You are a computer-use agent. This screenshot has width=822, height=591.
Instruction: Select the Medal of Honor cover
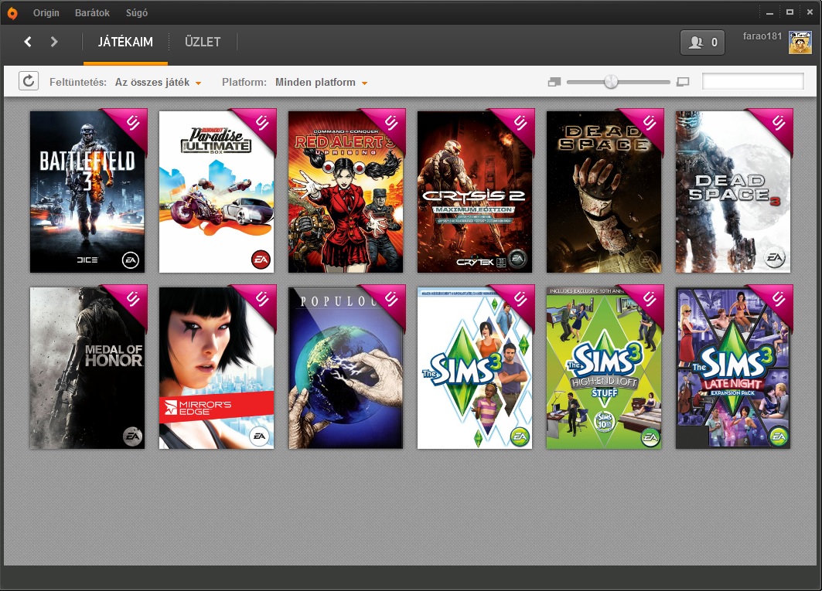click(87, 368)
